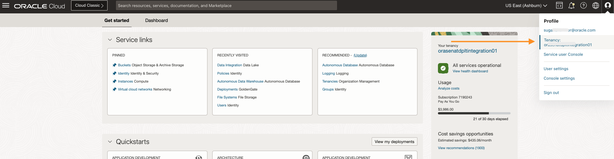Viewport: 614px width, 159px height.
Task: Open the language globe icon
Action: (x=596, y=5)
